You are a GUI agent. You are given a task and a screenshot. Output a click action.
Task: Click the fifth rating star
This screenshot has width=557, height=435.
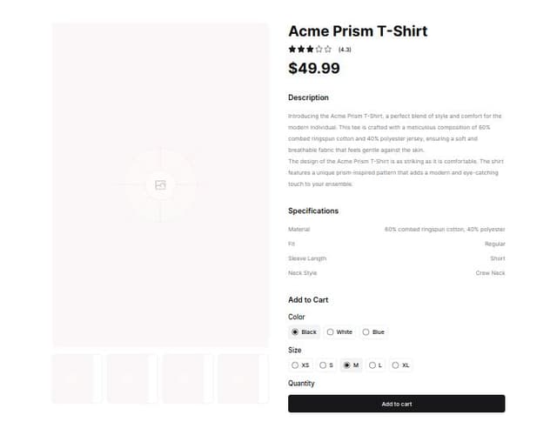(327, 50)
